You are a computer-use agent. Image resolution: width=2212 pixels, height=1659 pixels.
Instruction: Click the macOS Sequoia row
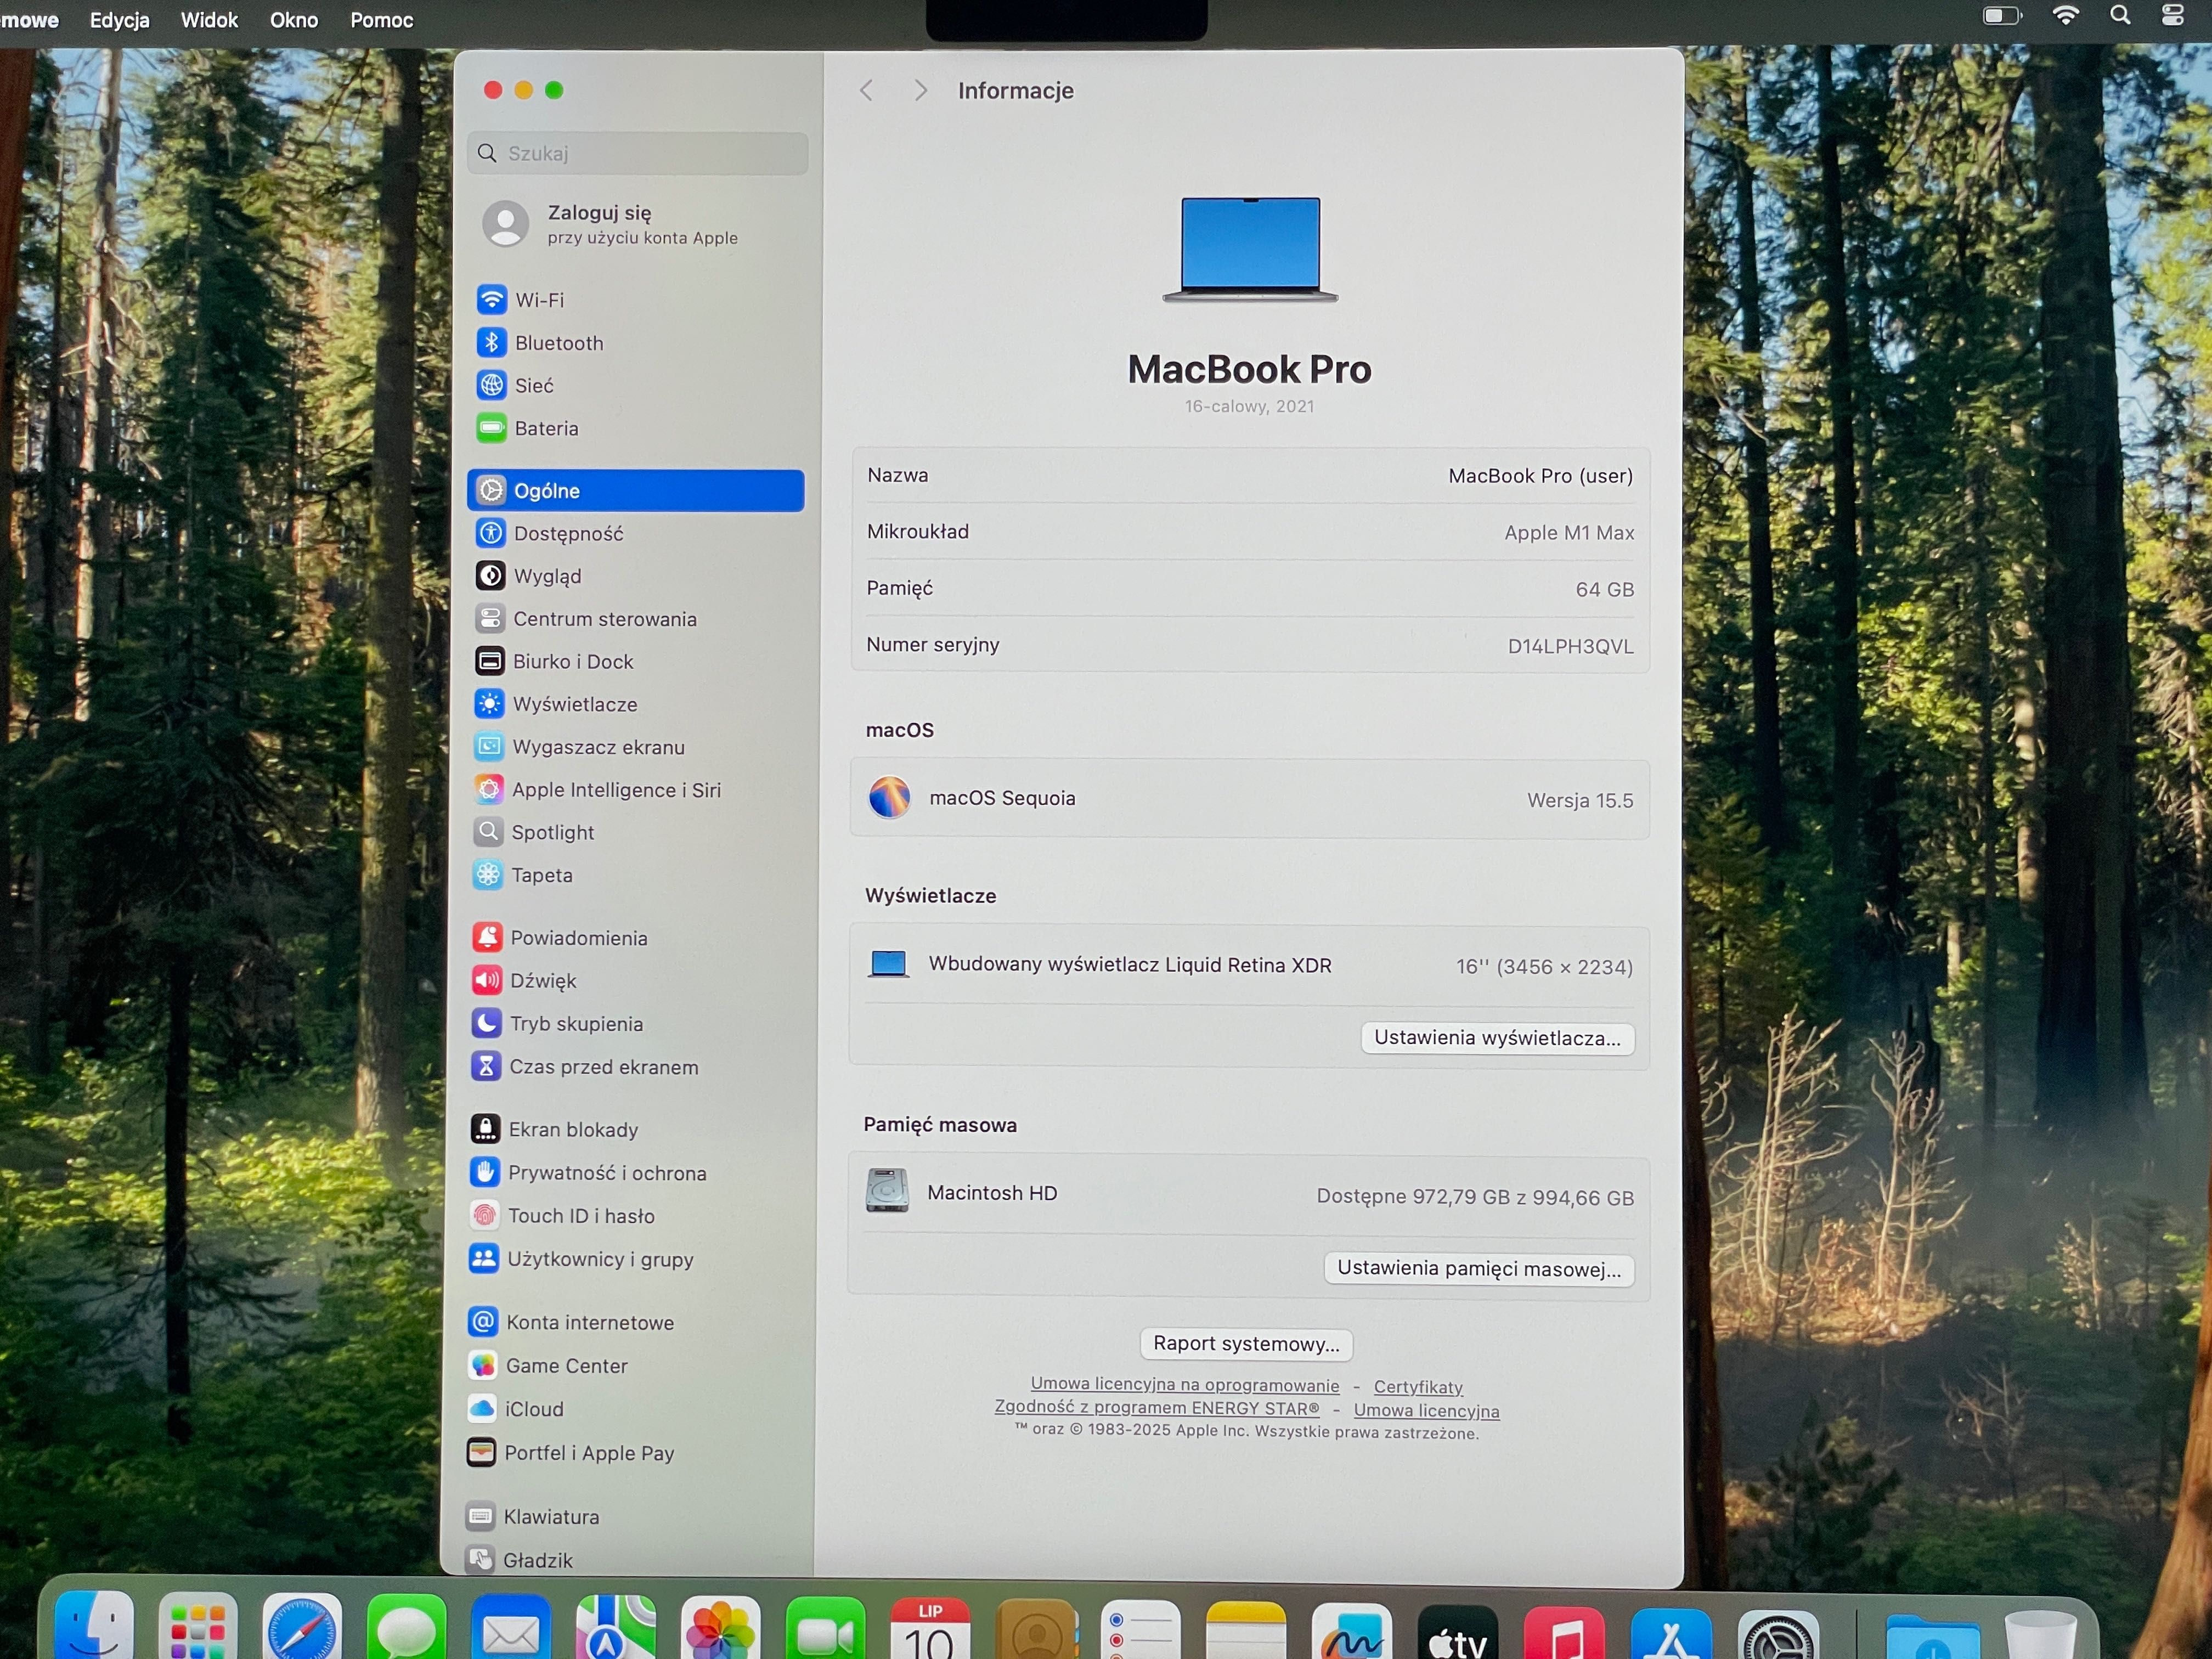pos(1250,799)
